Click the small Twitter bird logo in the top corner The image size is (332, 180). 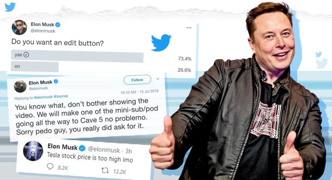10,7
